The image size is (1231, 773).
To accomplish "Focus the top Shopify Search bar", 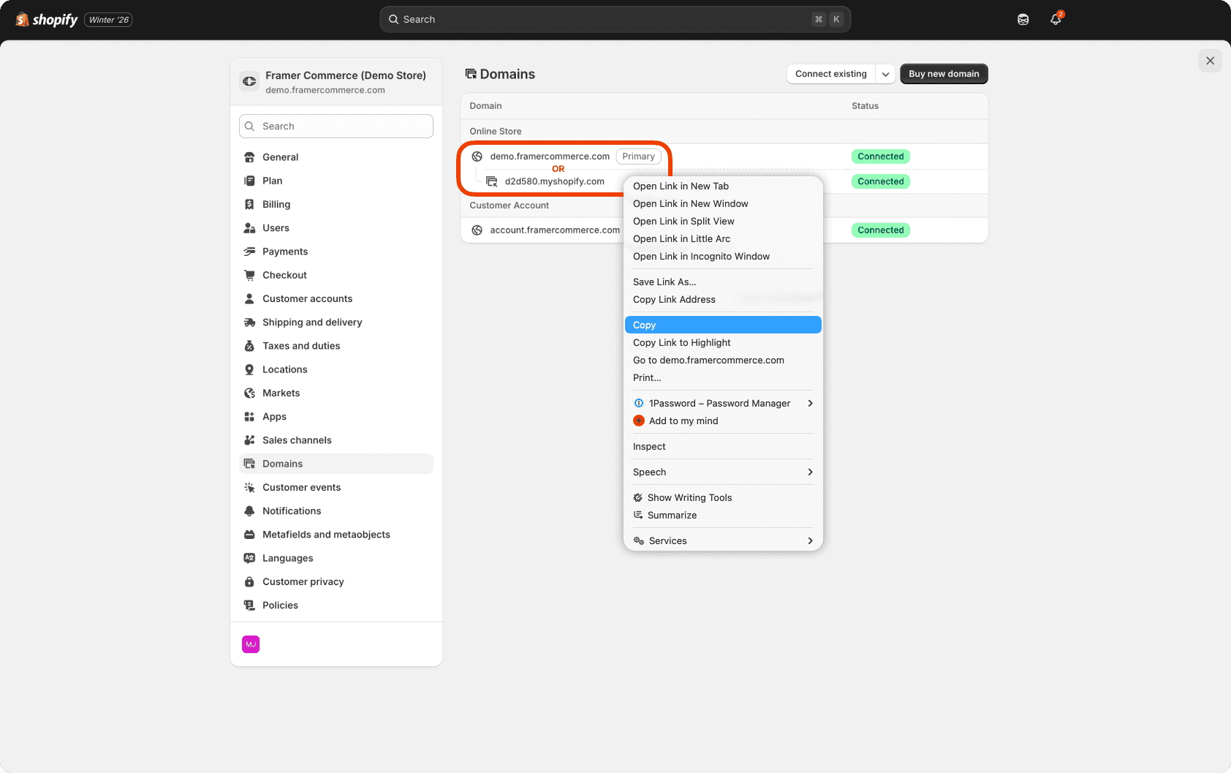I will tap(615, 20).
